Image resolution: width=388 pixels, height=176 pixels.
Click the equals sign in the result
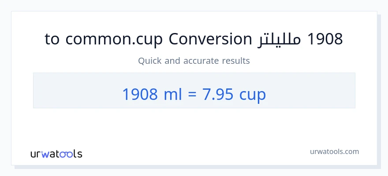coord(192,93)
